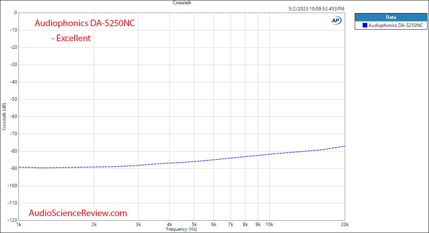Click the 0 tick label on the dB axis
429x233 pixels.
click(x=15, y=13)
